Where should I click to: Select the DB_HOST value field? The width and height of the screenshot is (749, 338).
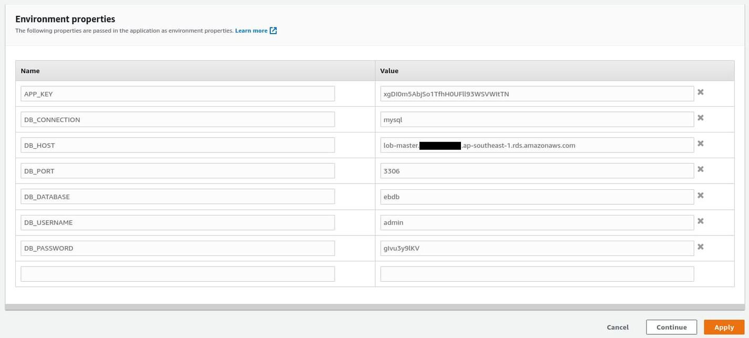tap(537, 145)
